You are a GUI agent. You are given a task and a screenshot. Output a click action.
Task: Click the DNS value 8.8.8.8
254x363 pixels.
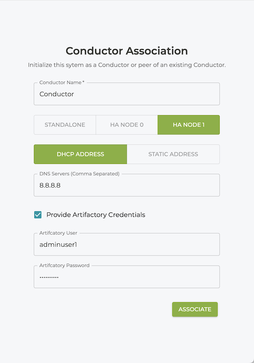(x=49, y=185)
